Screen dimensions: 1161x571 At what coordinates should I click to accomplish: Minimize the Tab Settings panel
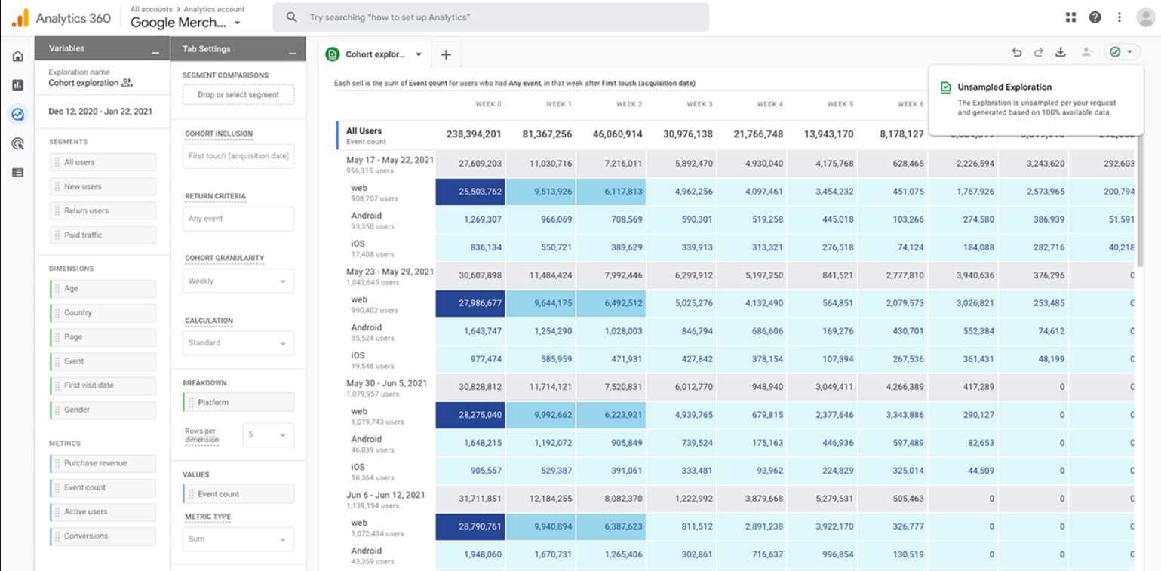point(293,51)
